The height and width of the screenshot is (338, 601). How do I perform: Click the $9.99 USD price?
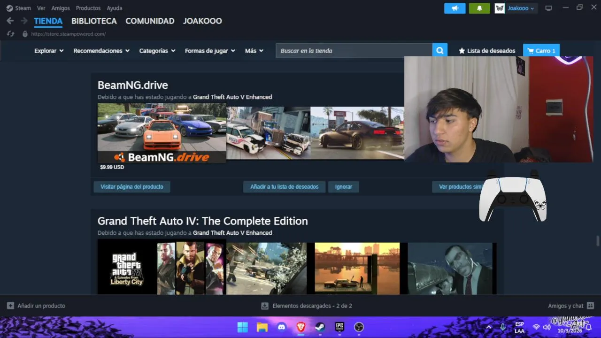[112, 167]
